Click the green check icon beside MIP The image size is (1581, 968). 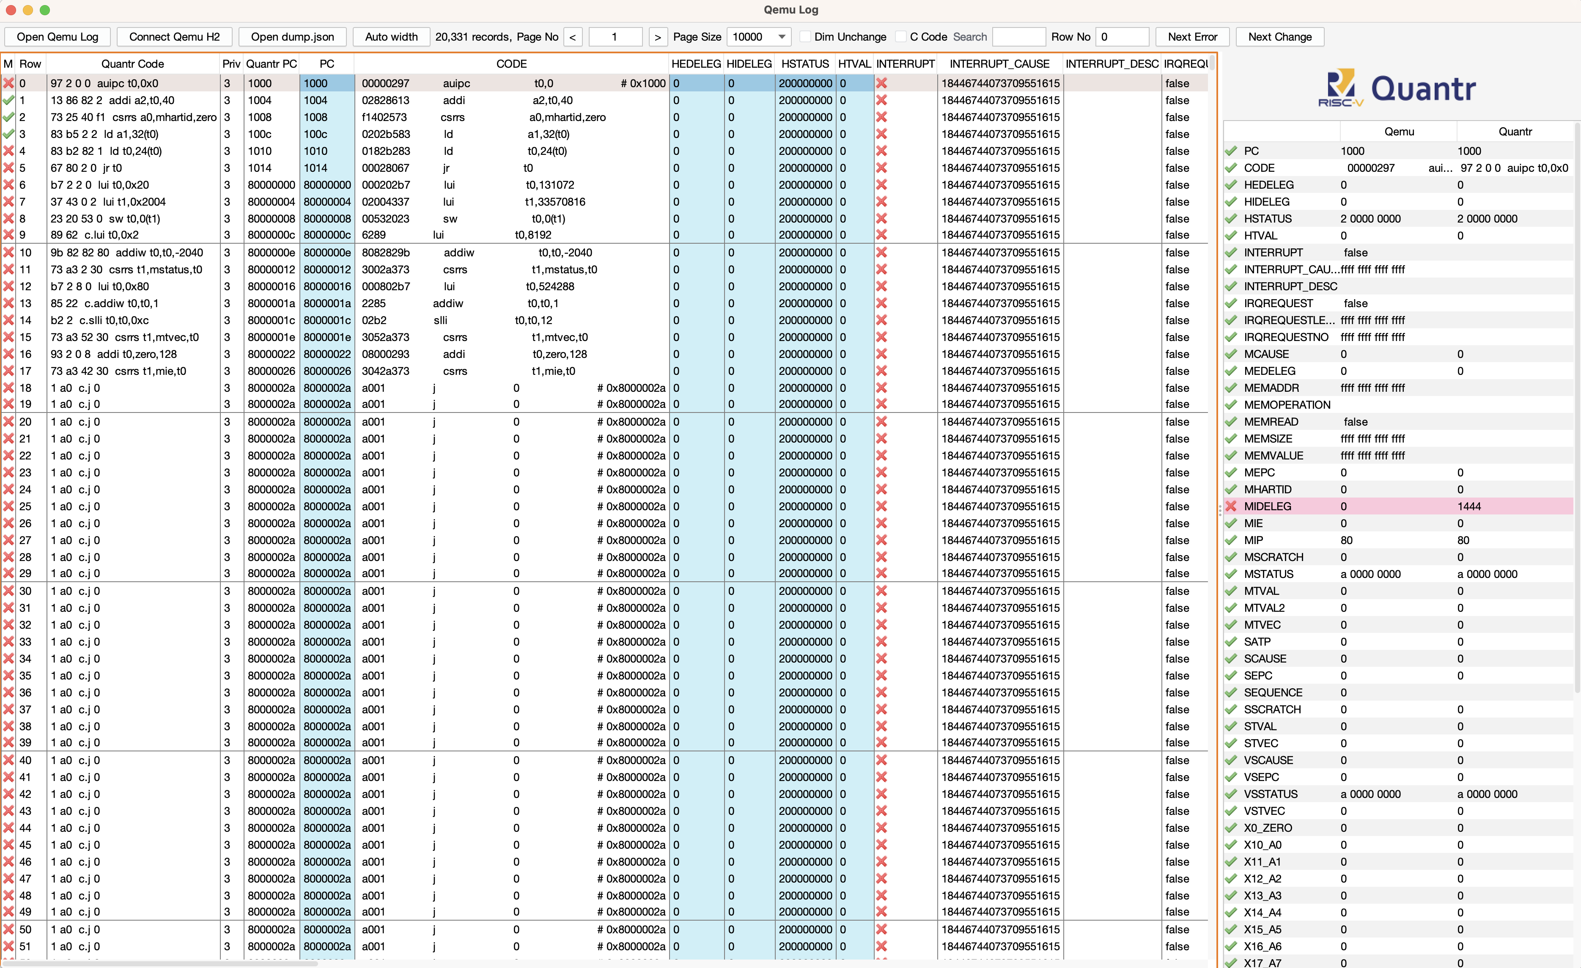(1231, 540)
